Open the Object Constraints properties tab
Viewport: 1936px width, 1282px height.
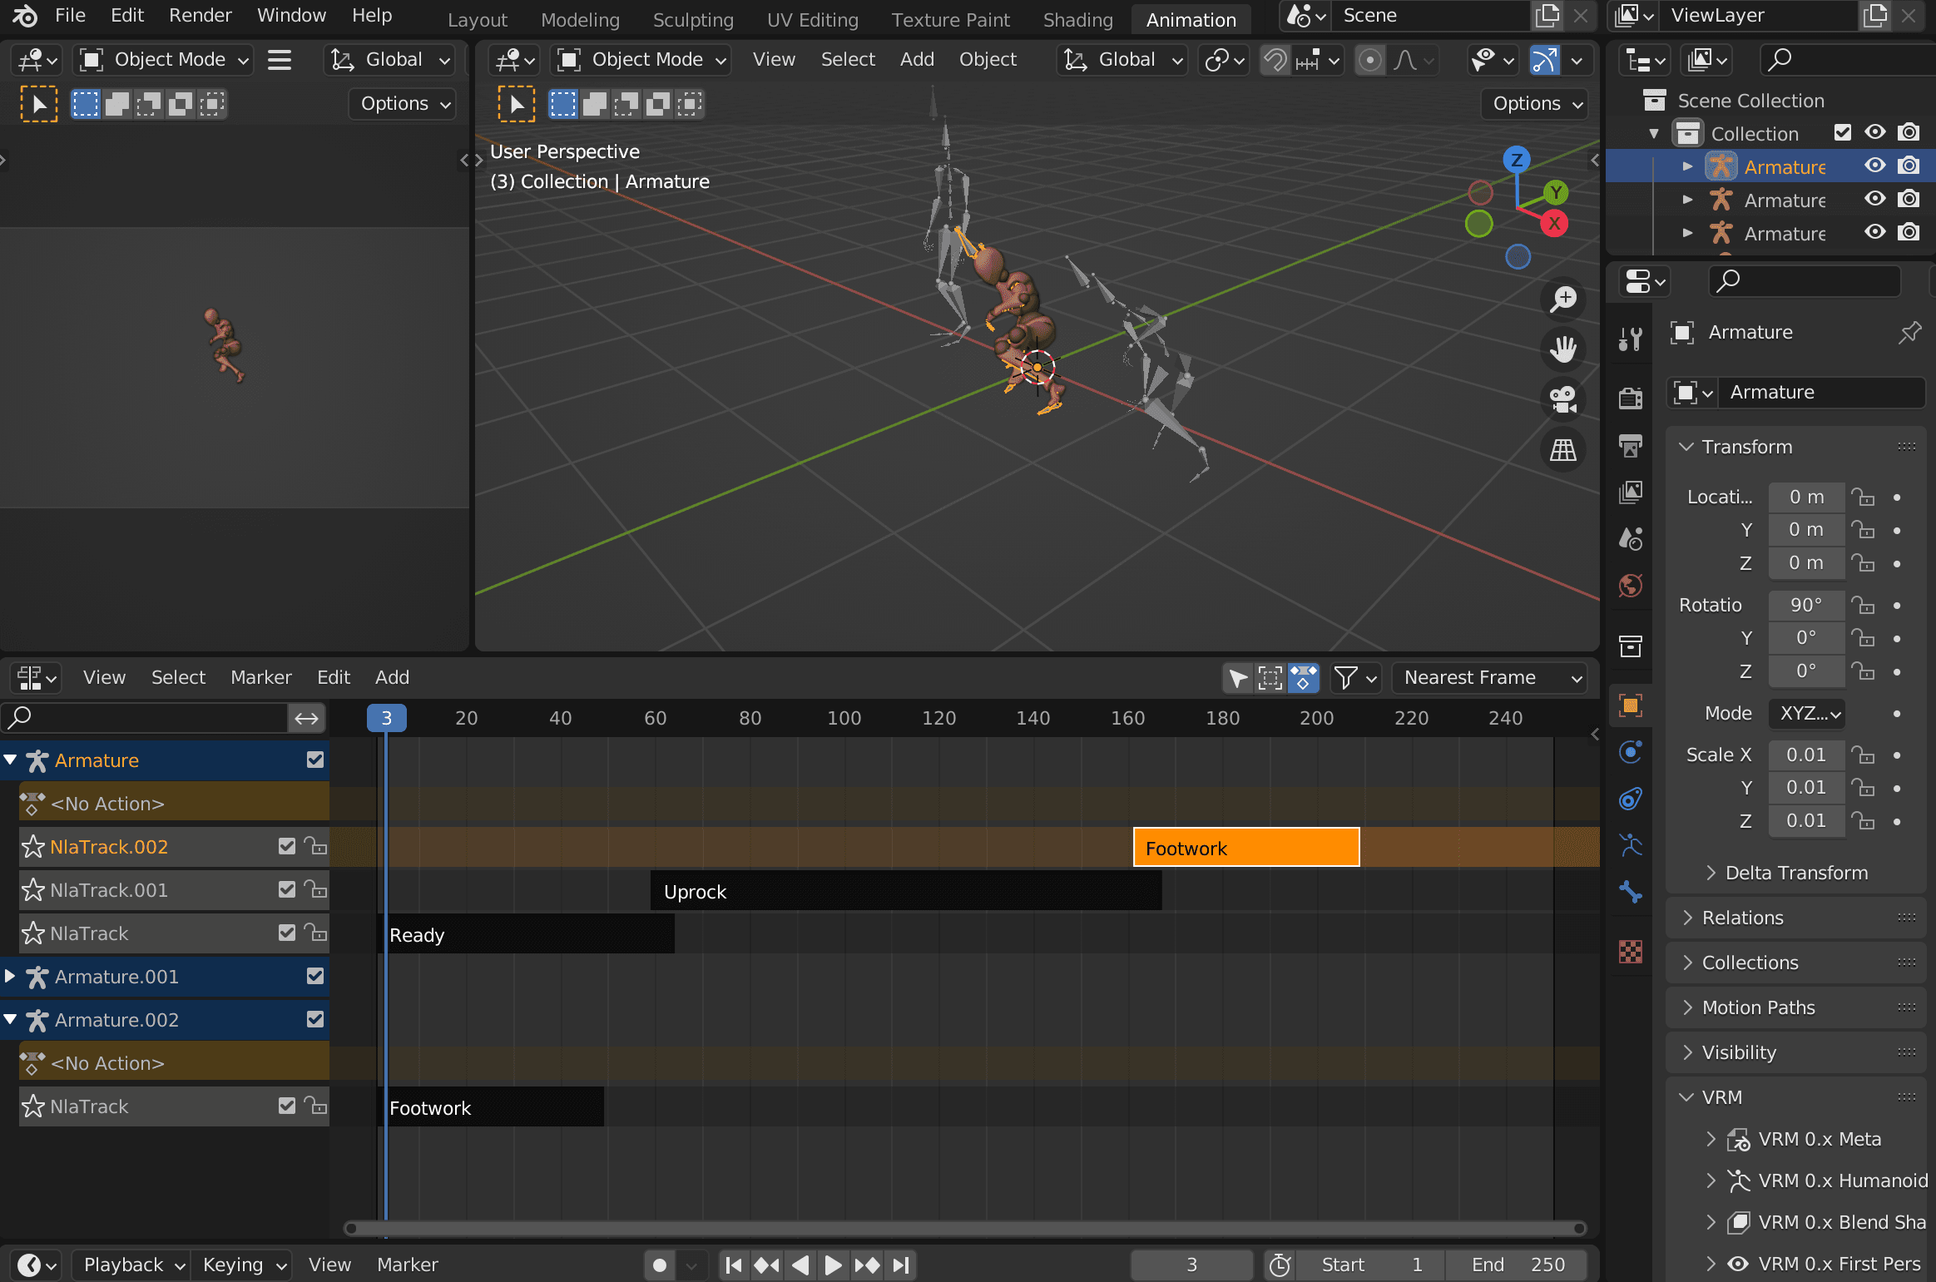click(x=1631, y=799)
